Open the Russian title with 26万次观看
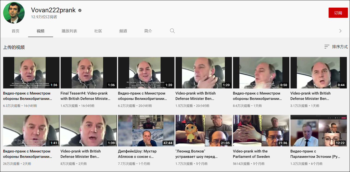350x172 pixels. tap(28, 154)
